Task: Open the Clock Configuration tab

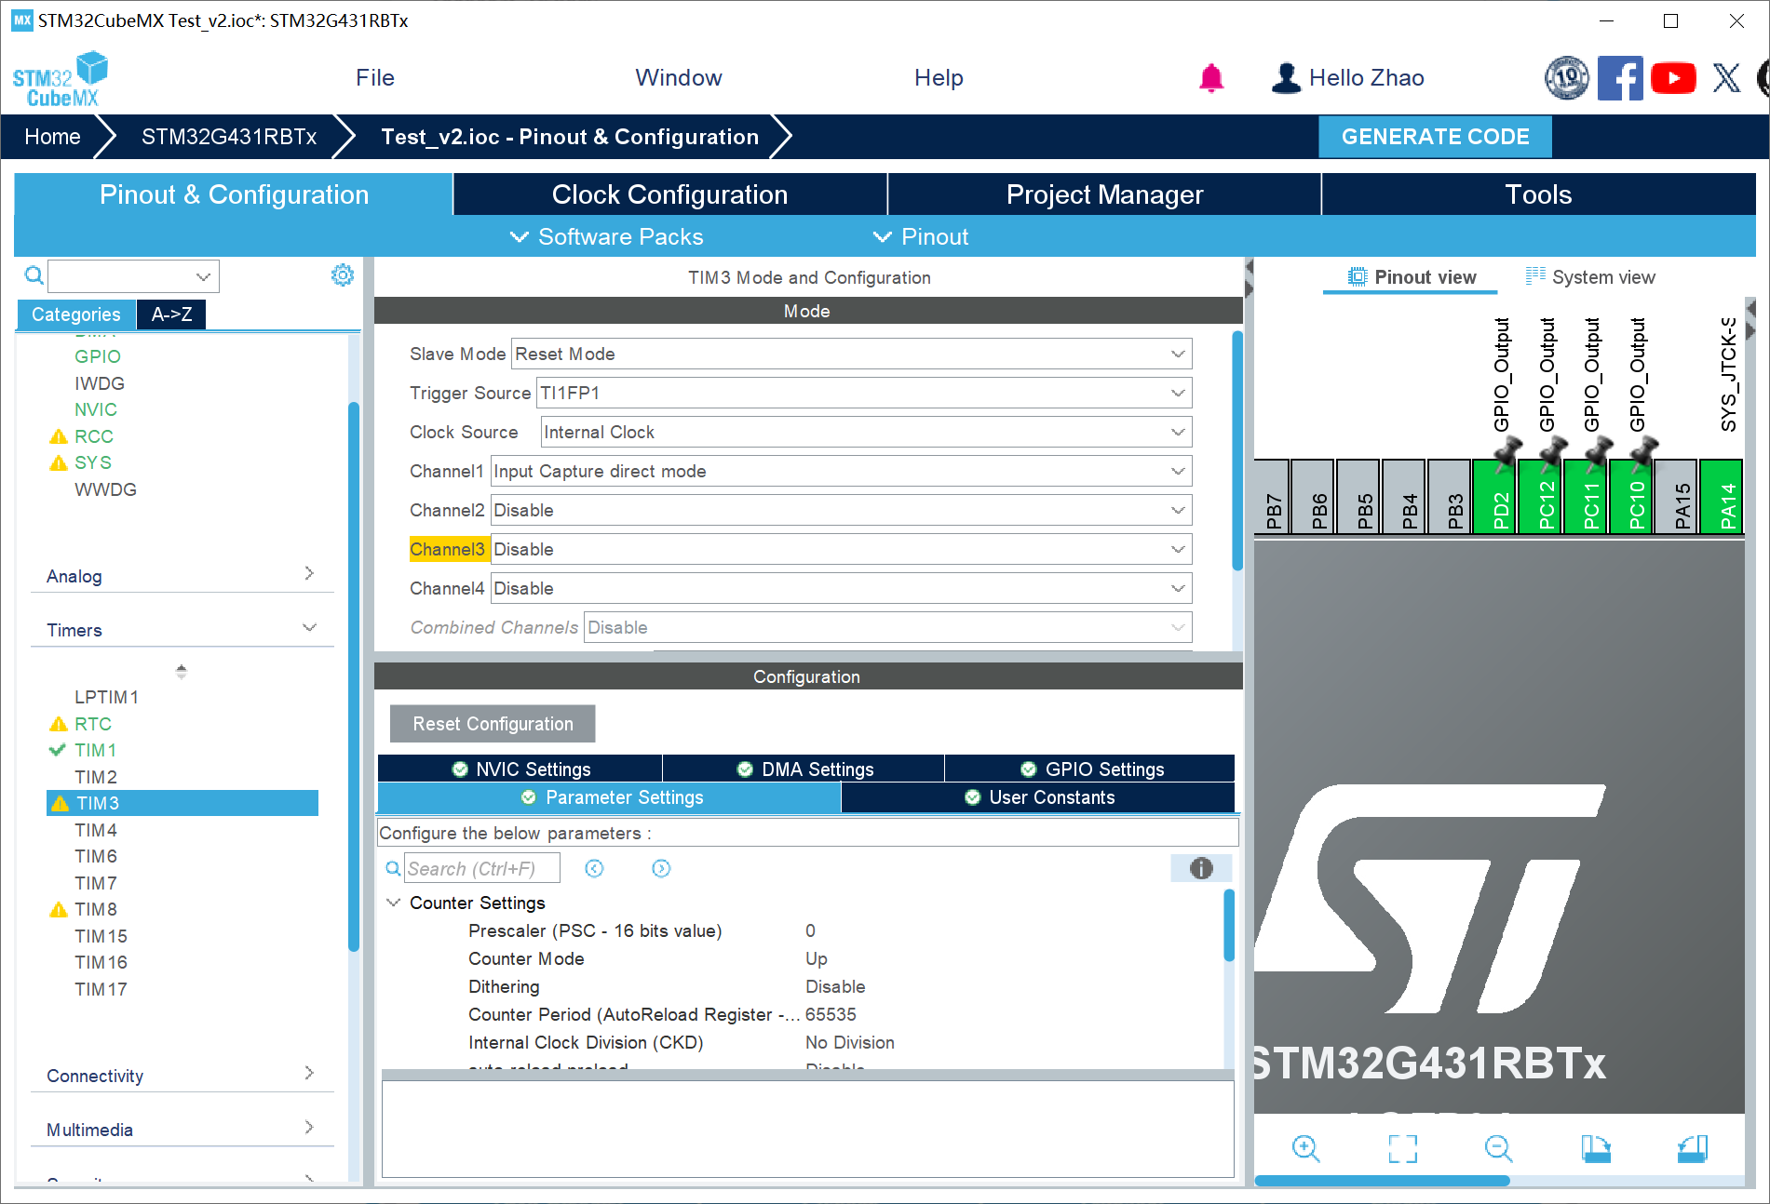Action: [x=669, y=194]
